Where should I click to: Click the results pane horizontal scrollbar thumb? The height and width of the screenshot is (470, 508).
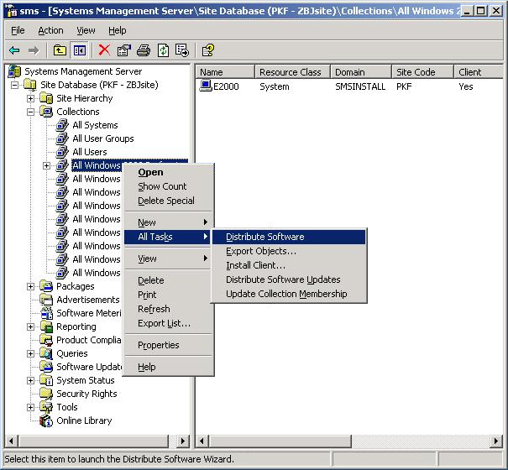[280, 441]
